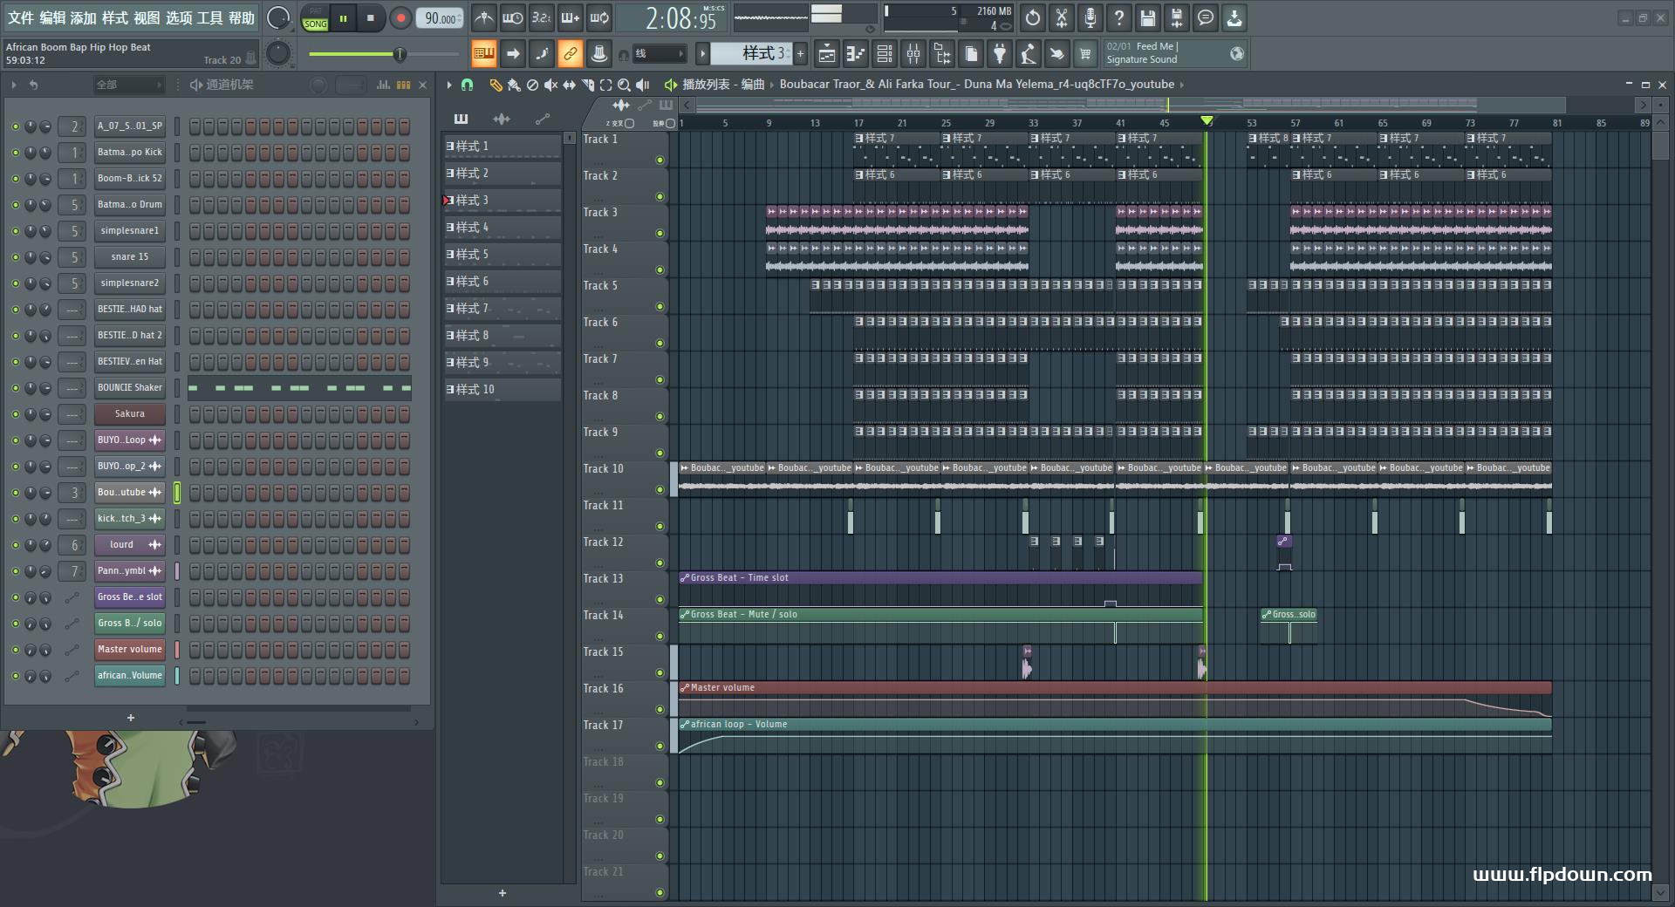Add a channel with the plus below the rack
1675x907 pixels.
(x=131, y=718)
